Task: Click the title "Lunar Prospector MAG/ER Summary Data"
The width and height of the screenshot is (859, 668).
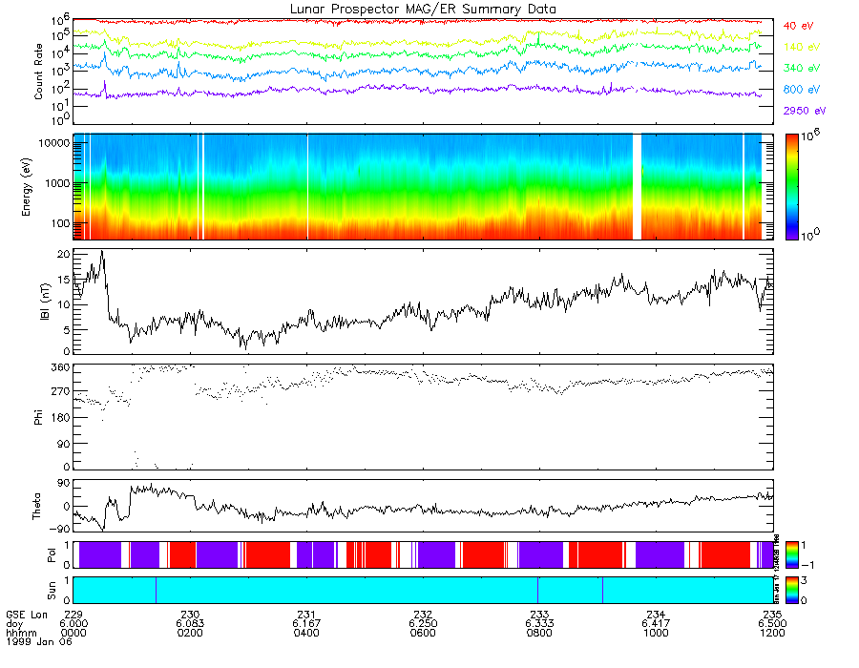Action: pos(423,9)
